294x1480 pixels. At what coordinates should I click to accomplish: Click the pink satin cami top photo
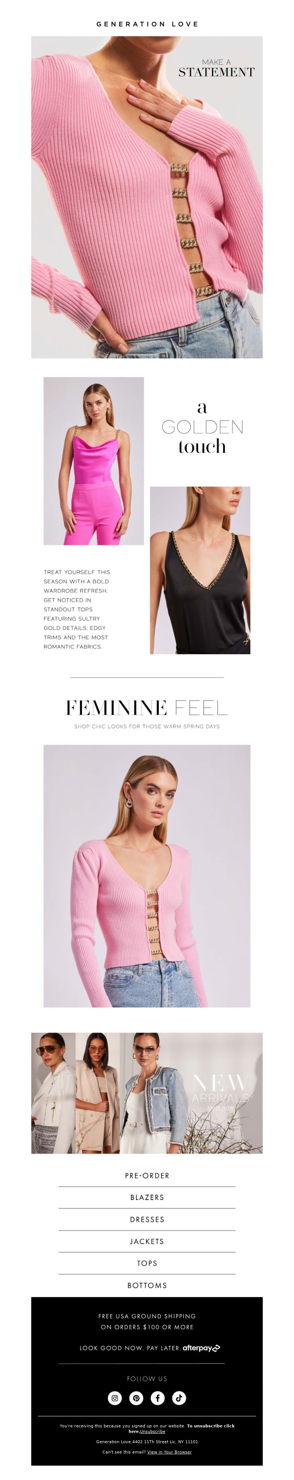pyautogui.click(x=94, y=461)
